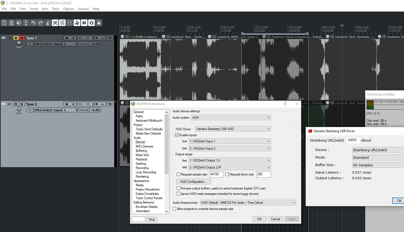Click the Save Project toolbar icon
Screen dimensions: 404x232
click(19, 23)
